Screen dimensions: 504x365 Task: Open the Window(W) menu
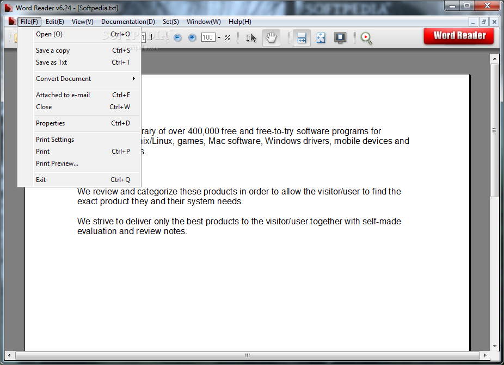click(204, 22)
